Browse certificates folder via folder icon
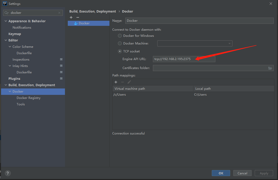278x180 pixels. pyautogui.click(x=270, y=68)
